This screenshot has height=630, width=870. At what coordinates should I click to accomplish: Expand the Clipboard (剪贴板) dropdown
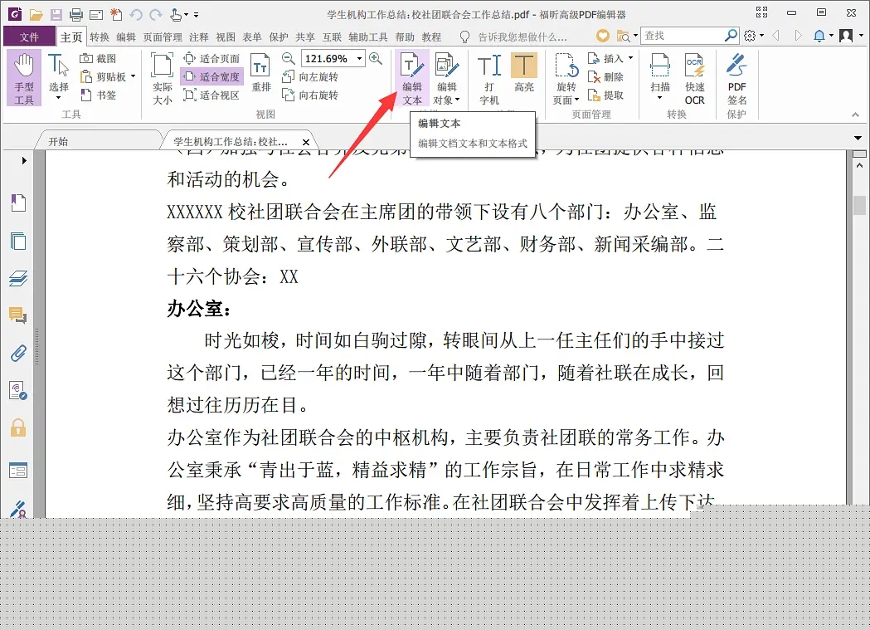tap(133, 77)
